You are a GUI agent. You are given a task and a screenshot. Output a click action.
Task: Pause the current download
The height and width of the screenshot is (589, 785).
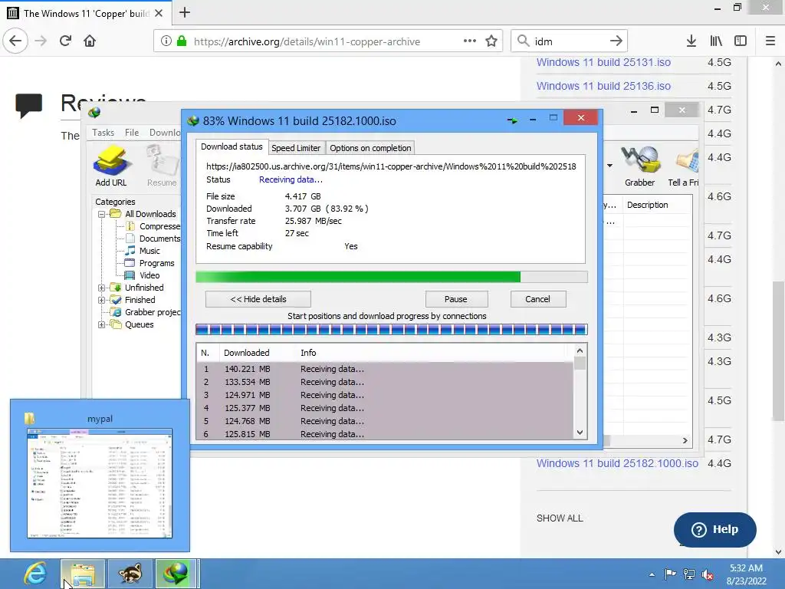(456, 299)
